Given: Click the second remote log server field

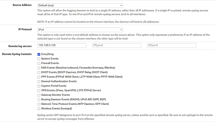Looking at the screenshot, I should tap(117, 45).
